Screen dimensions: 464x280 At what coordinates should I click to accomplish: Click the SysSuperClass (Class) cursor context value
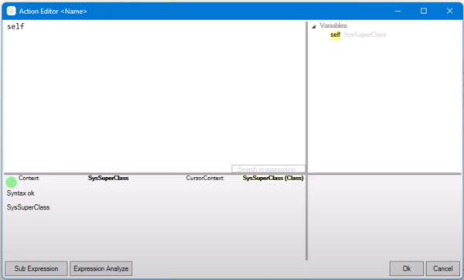coord(273,178)
